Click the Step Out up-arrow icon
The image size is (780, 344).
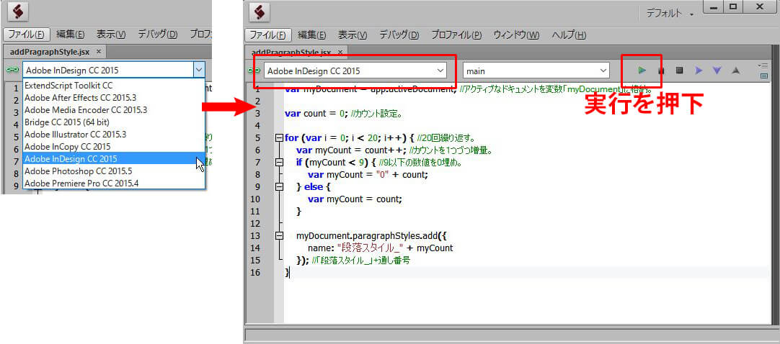coord(736,71)
